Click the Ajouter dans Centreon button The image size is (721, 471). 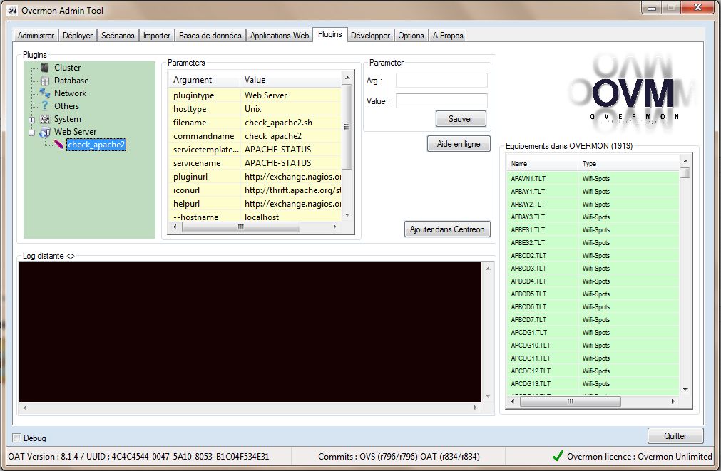[447, 229]
